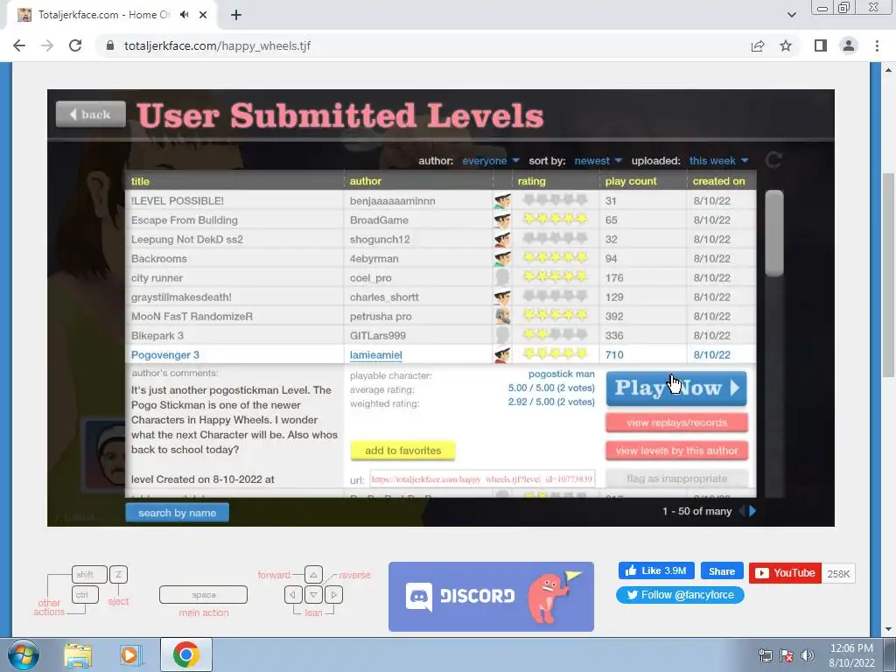Sort by the created on column header
The width and height of the screenshot is (896, 672).
[718, 181]
